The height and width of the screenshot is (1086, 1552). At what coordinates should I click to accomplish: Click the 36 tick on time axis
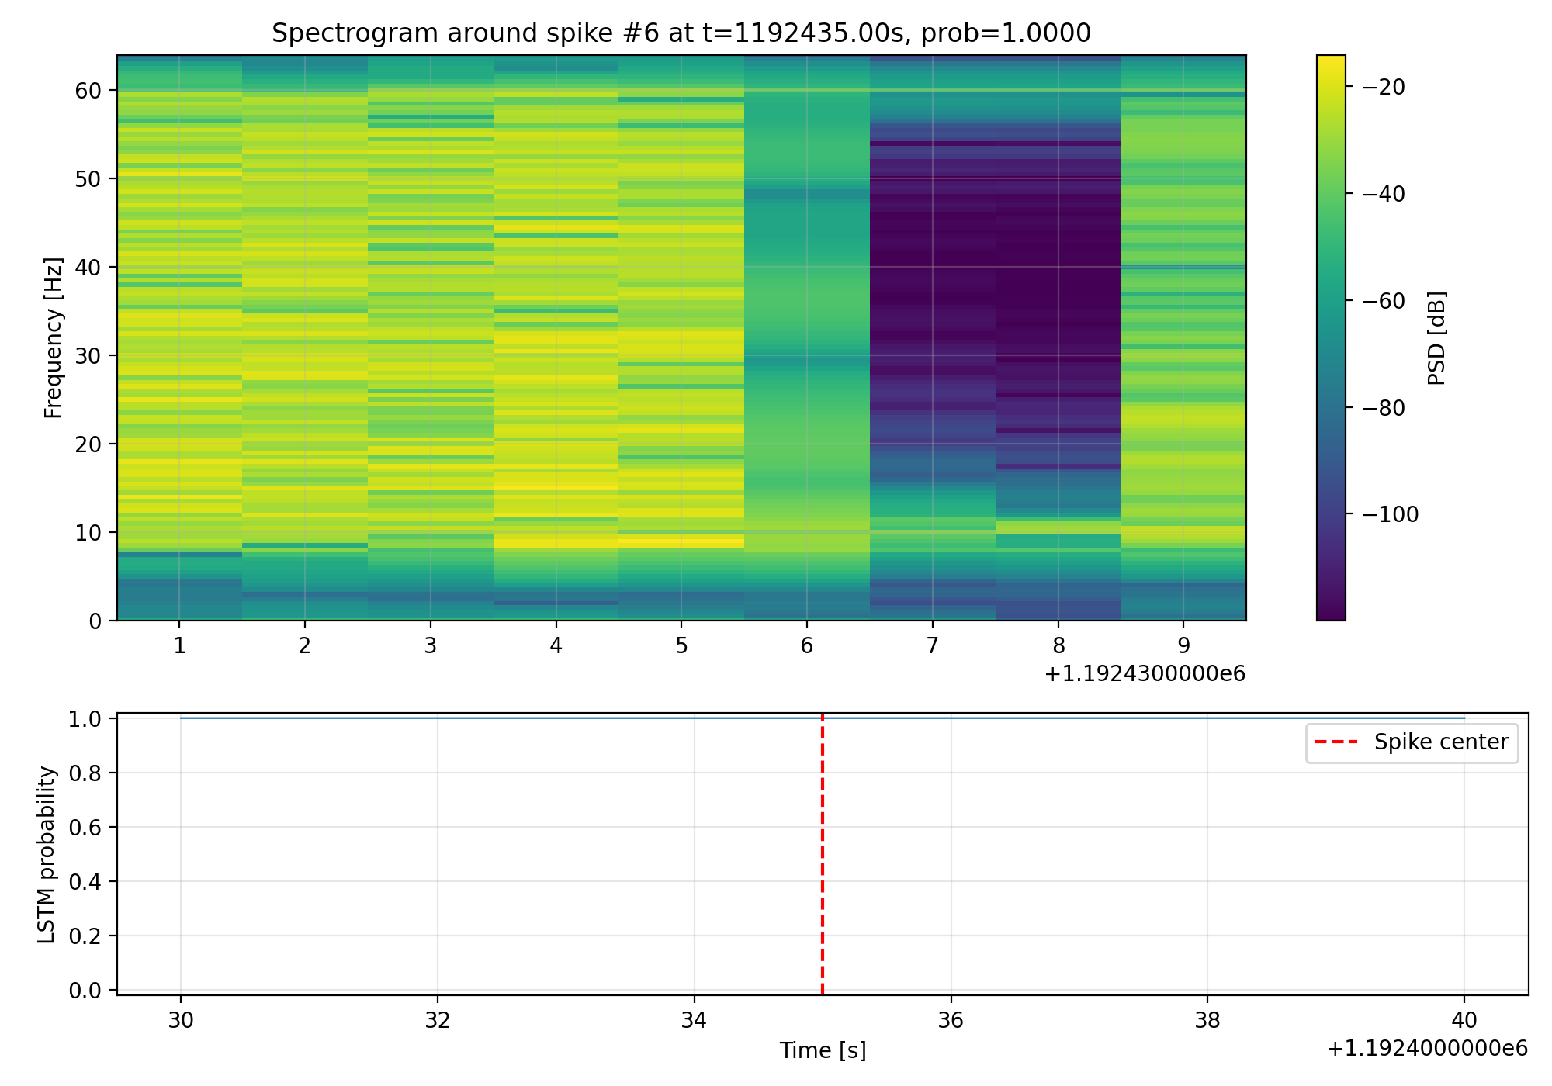[x=950, y=1020]
